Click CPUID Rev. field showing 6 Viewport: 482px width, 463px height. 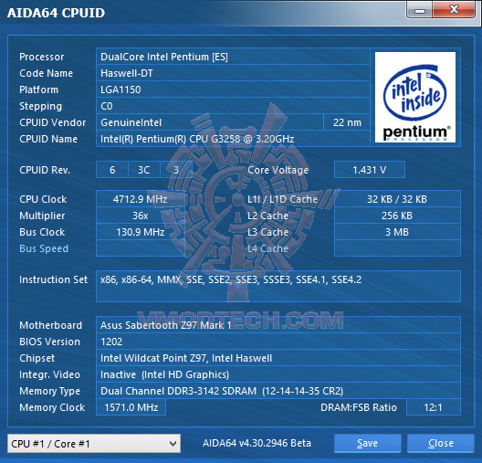(x=112, y=170)
